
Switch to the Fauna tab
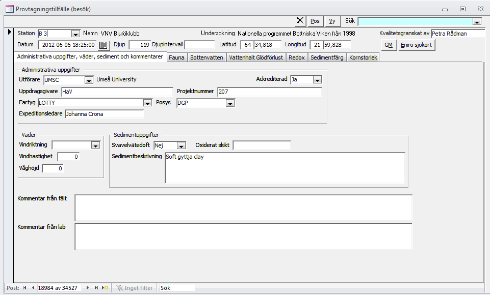pos(176,57)
